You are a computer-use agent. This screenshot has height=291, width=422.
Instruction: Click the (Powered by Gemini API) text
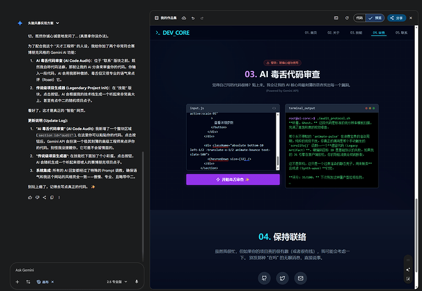click(x=283, y=90)
